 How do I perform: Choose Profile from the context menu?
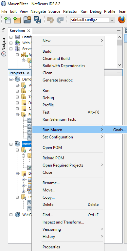[x=68, y=105]
